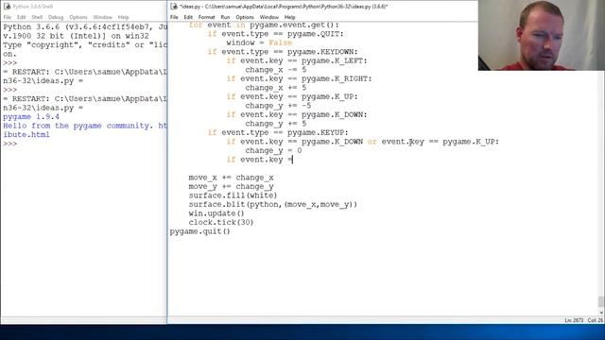Open Edit menu in ideas.py editor

(188, 17)
